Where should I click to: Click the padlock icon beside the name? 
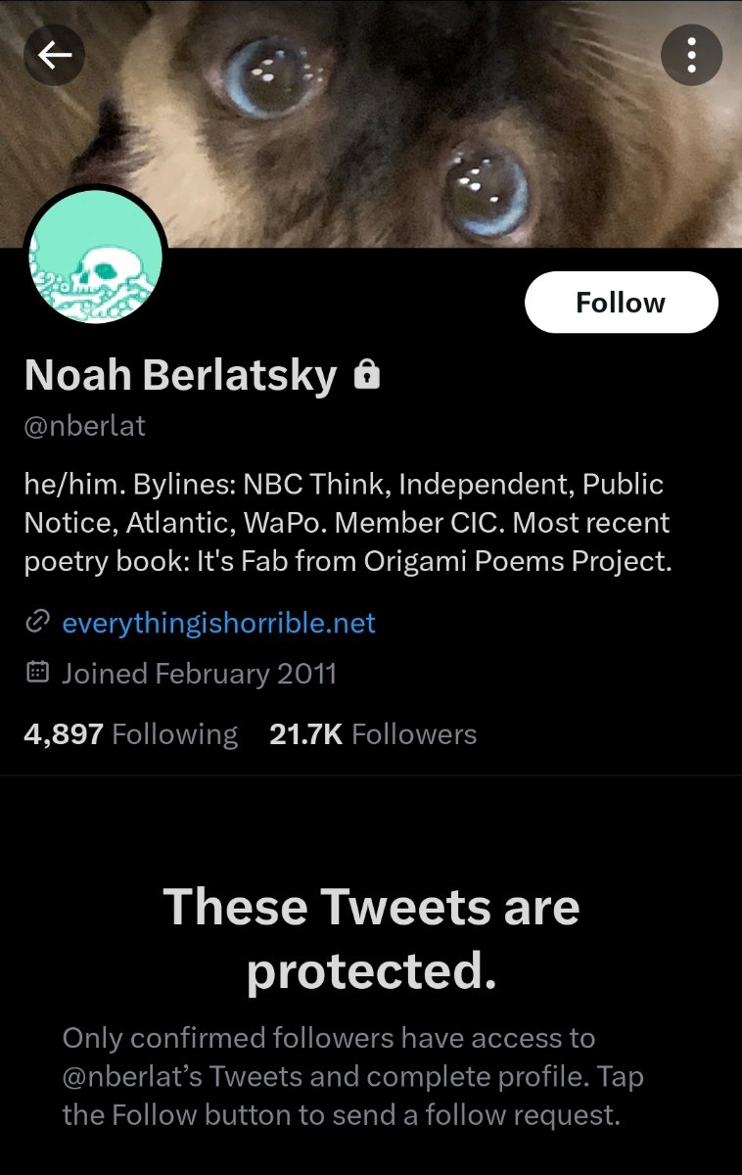point(367,374)
